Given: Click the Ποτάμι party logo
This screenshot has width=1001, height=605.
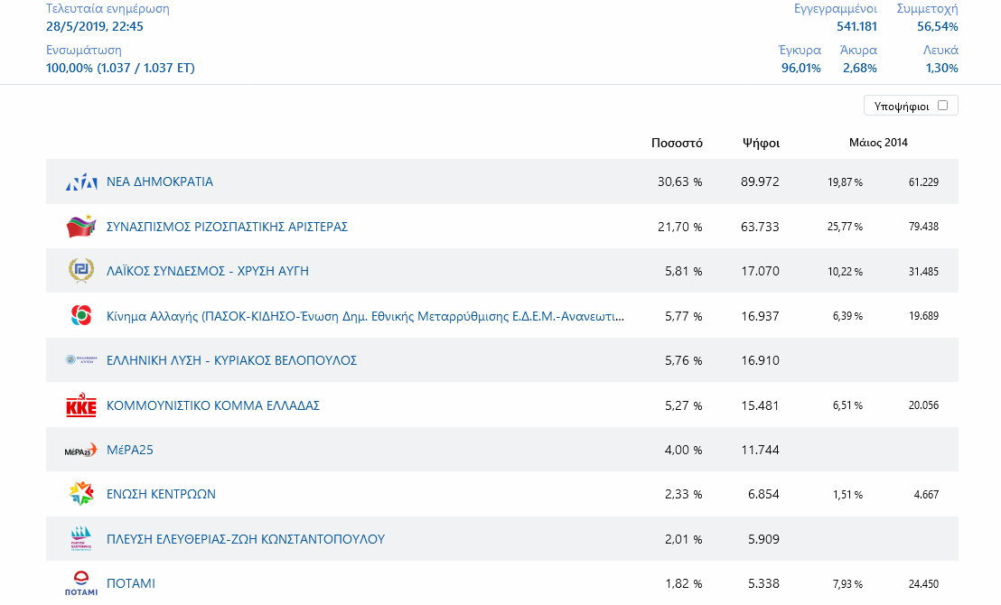Looking at the screenshot, I should click(81, 583).
